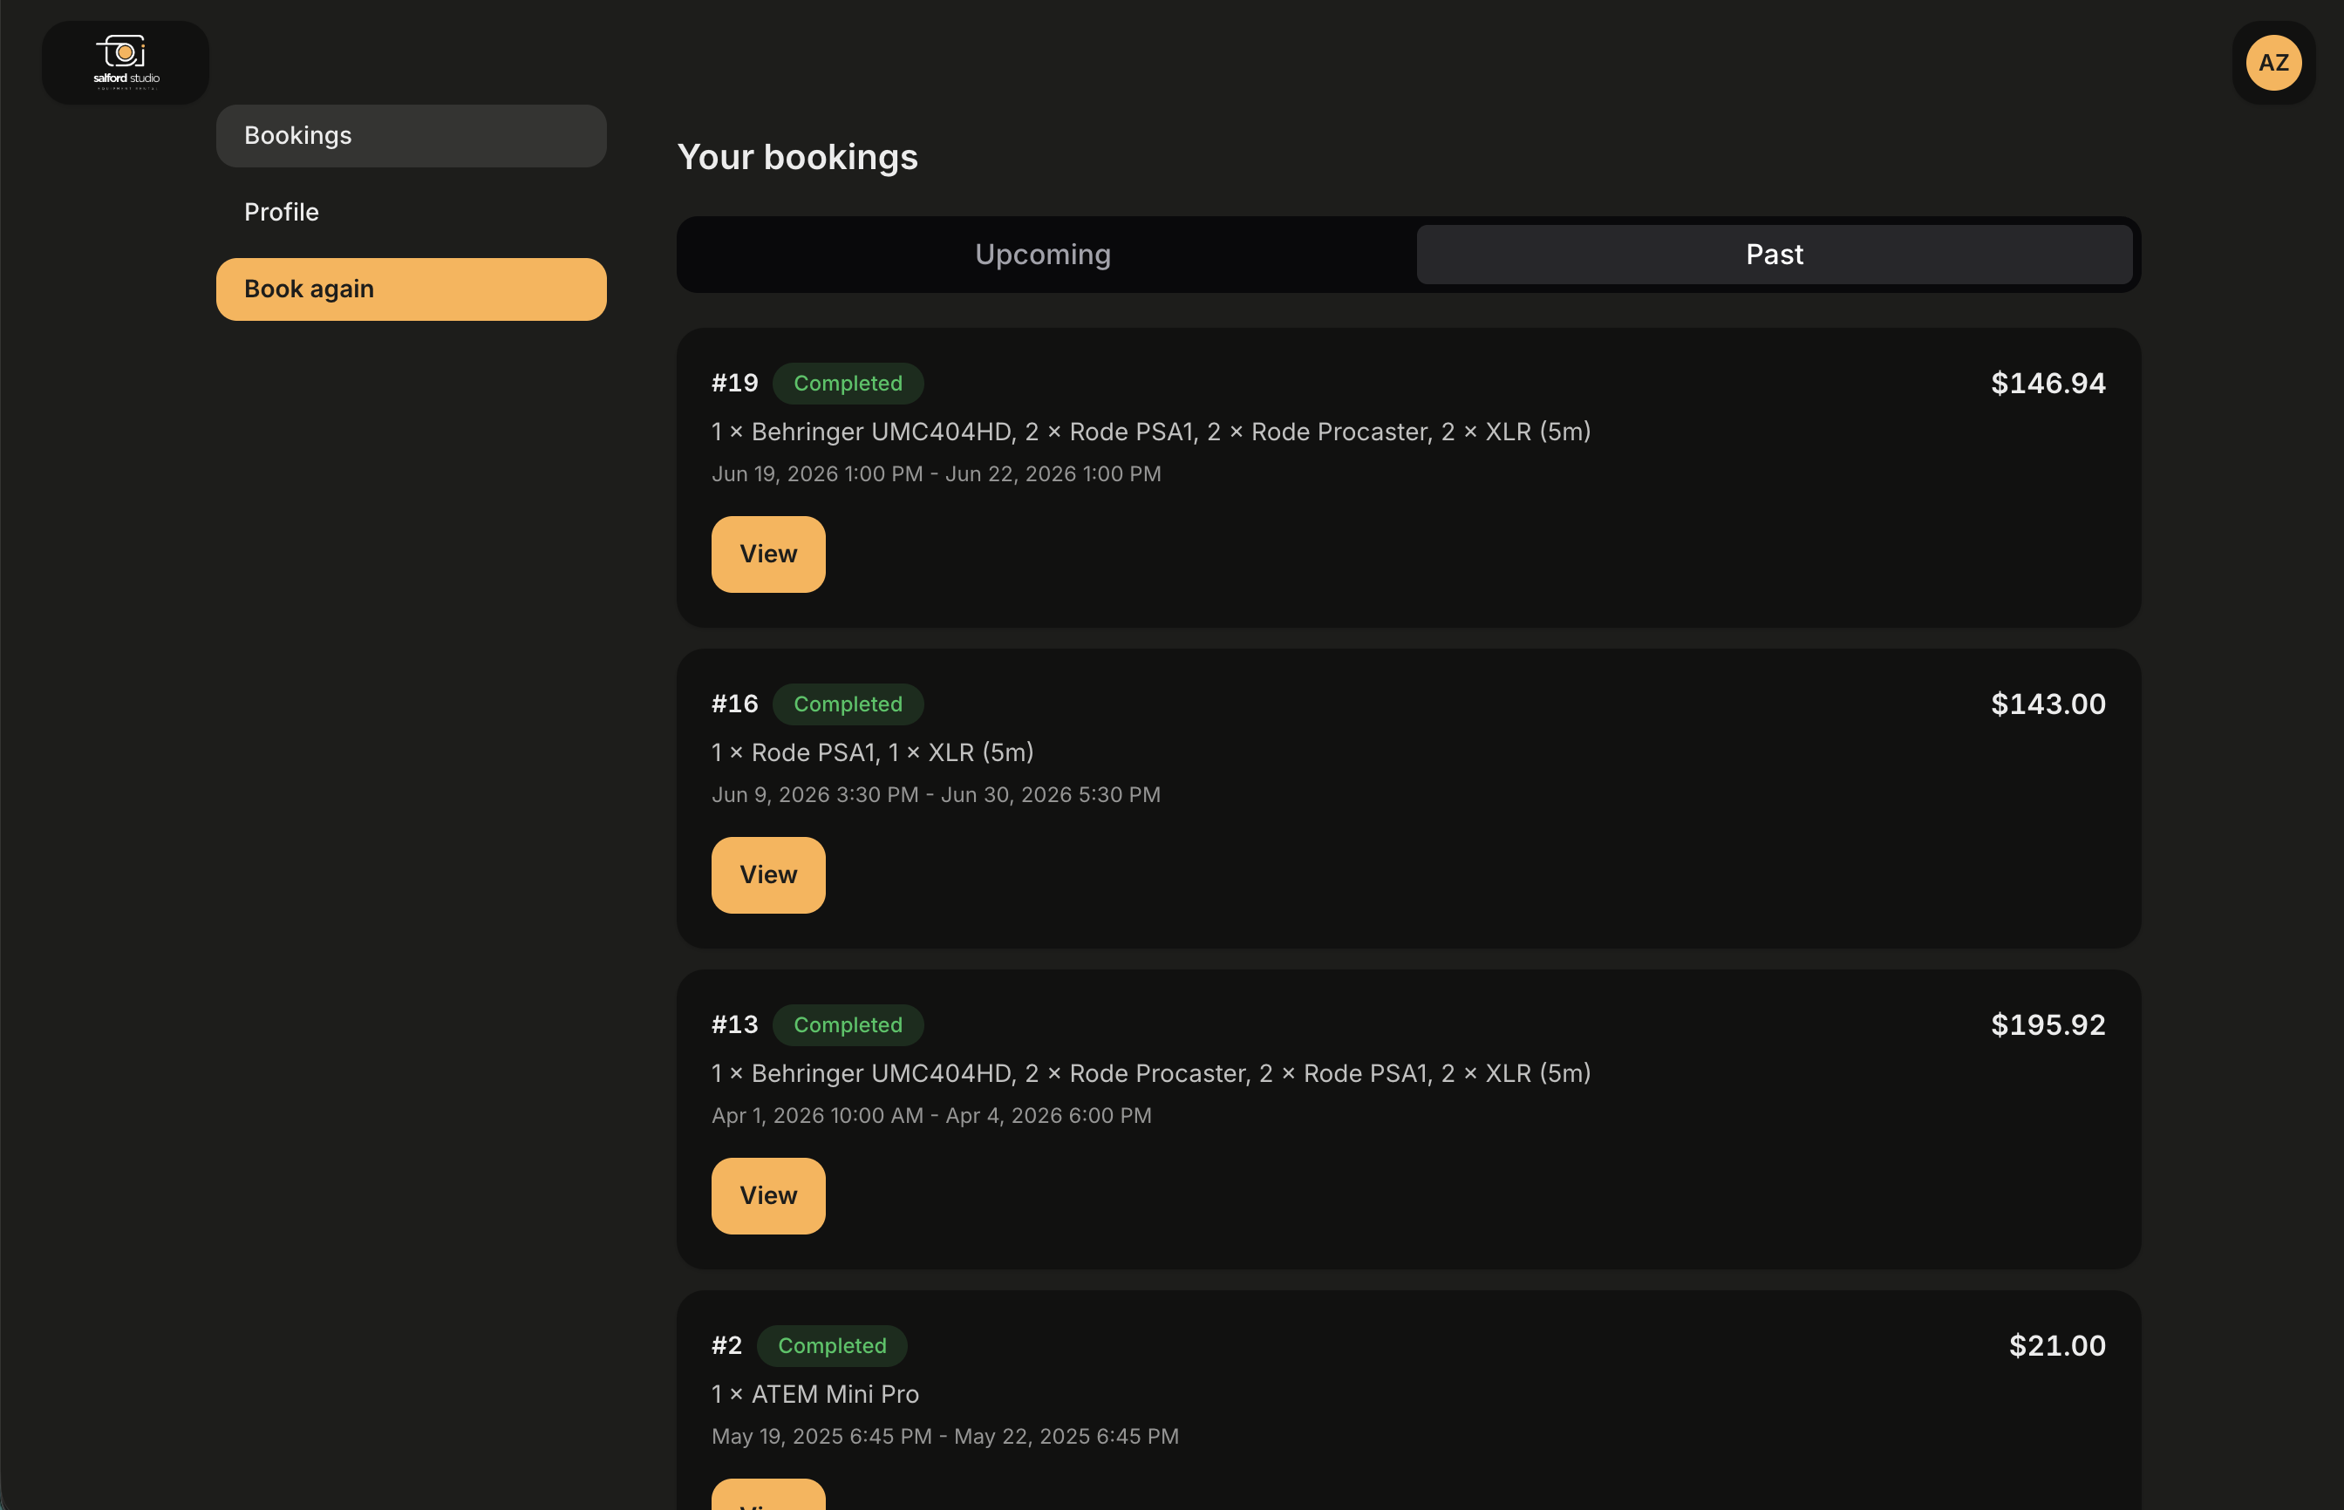Switch to the Upcoming tab

point(1044,255)
